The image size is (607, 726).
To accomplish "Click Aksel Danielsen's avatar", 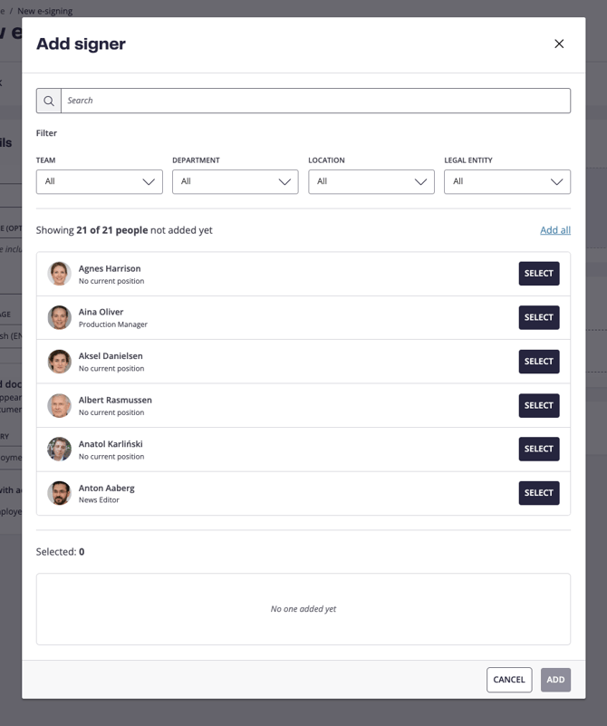I will pos(60,362).
